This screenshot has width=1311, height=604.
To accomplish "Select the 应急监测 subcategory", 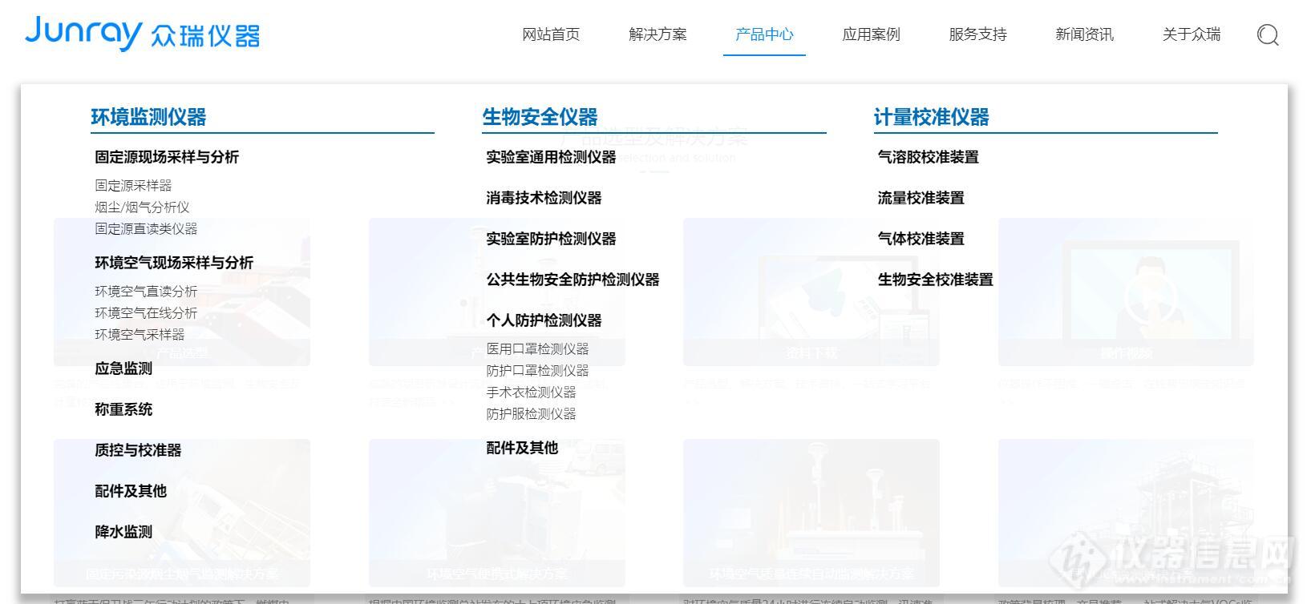I will pos(123,368).
